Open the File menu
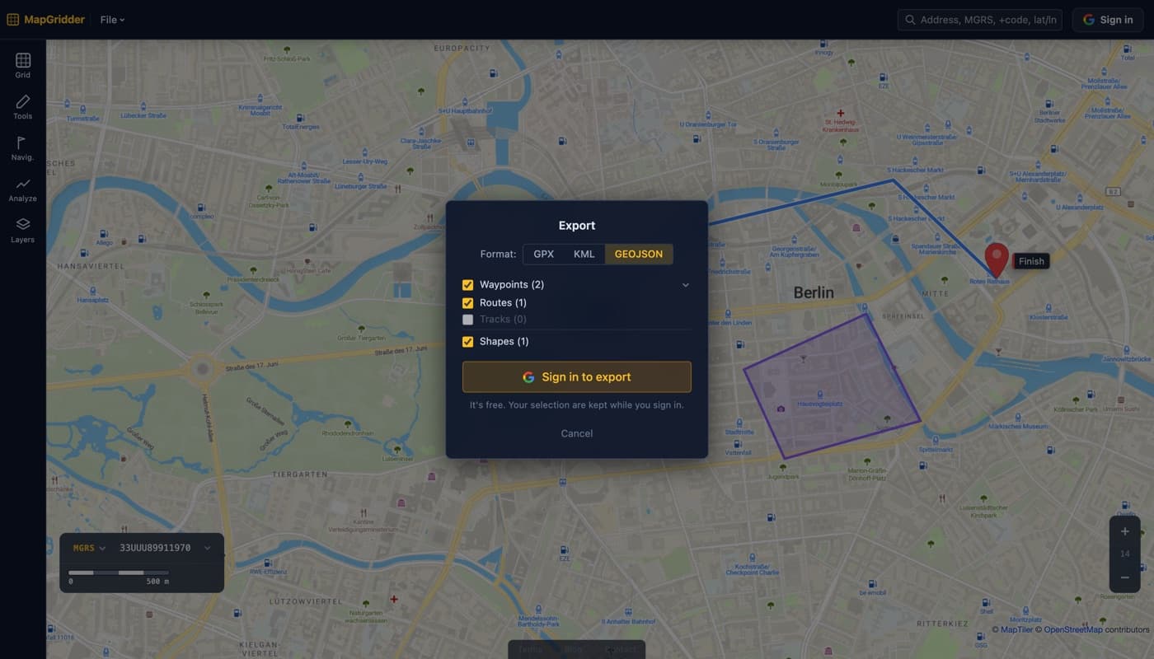 112,20
